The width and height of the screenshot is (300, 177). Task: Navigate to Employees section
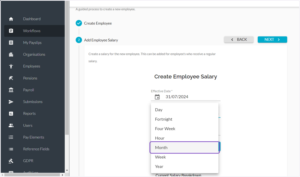[x=34, y=66]
